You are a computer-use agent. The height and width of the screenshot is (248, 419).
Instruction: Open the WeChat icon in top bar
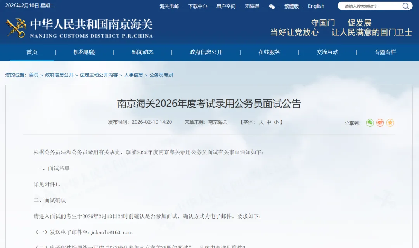(272, 7)
